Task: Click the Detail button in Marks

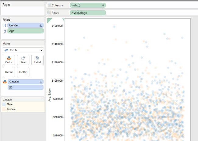Action: pyautogui.click(x=9, y=72)
